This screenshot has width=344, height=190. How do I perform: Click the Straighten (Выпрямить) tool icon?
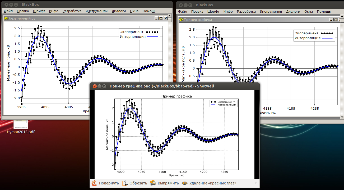(x=153, y=183)
